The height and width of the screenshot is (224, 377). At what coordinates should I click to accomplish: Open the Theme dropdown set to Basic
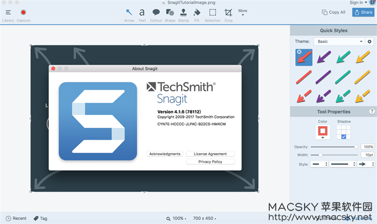(x=339, y=41)
